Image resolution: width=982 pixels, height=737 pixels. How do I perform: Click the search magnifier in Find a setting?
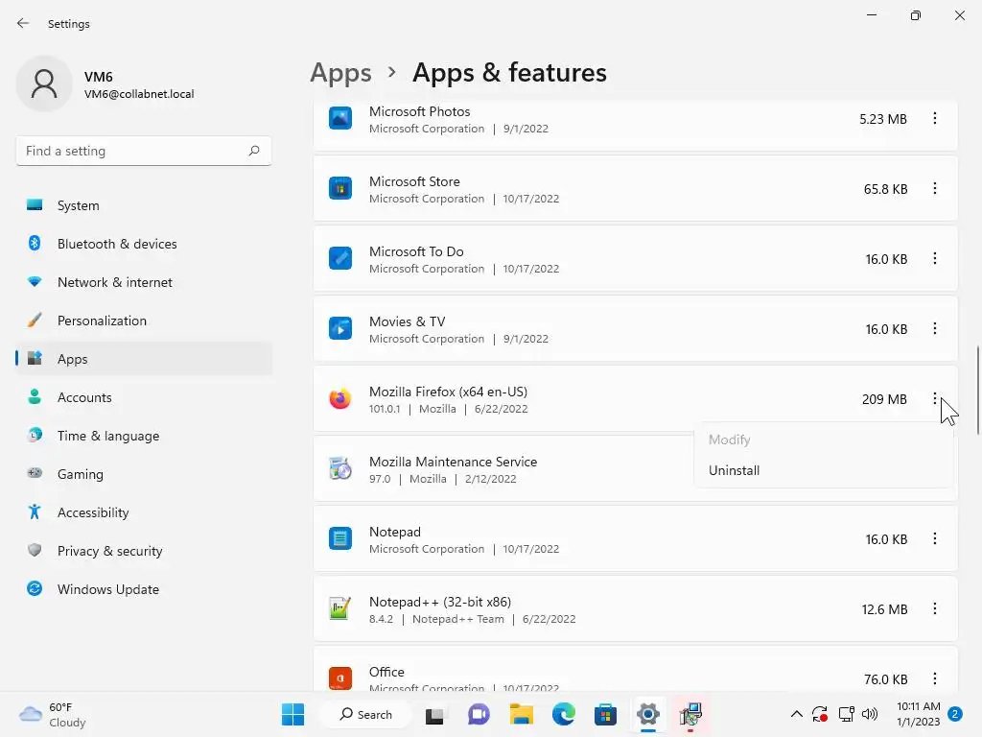253,151
